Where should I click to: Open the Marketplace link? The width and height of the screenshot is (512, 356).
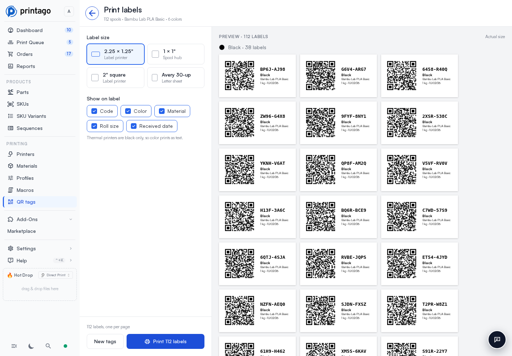22,231
